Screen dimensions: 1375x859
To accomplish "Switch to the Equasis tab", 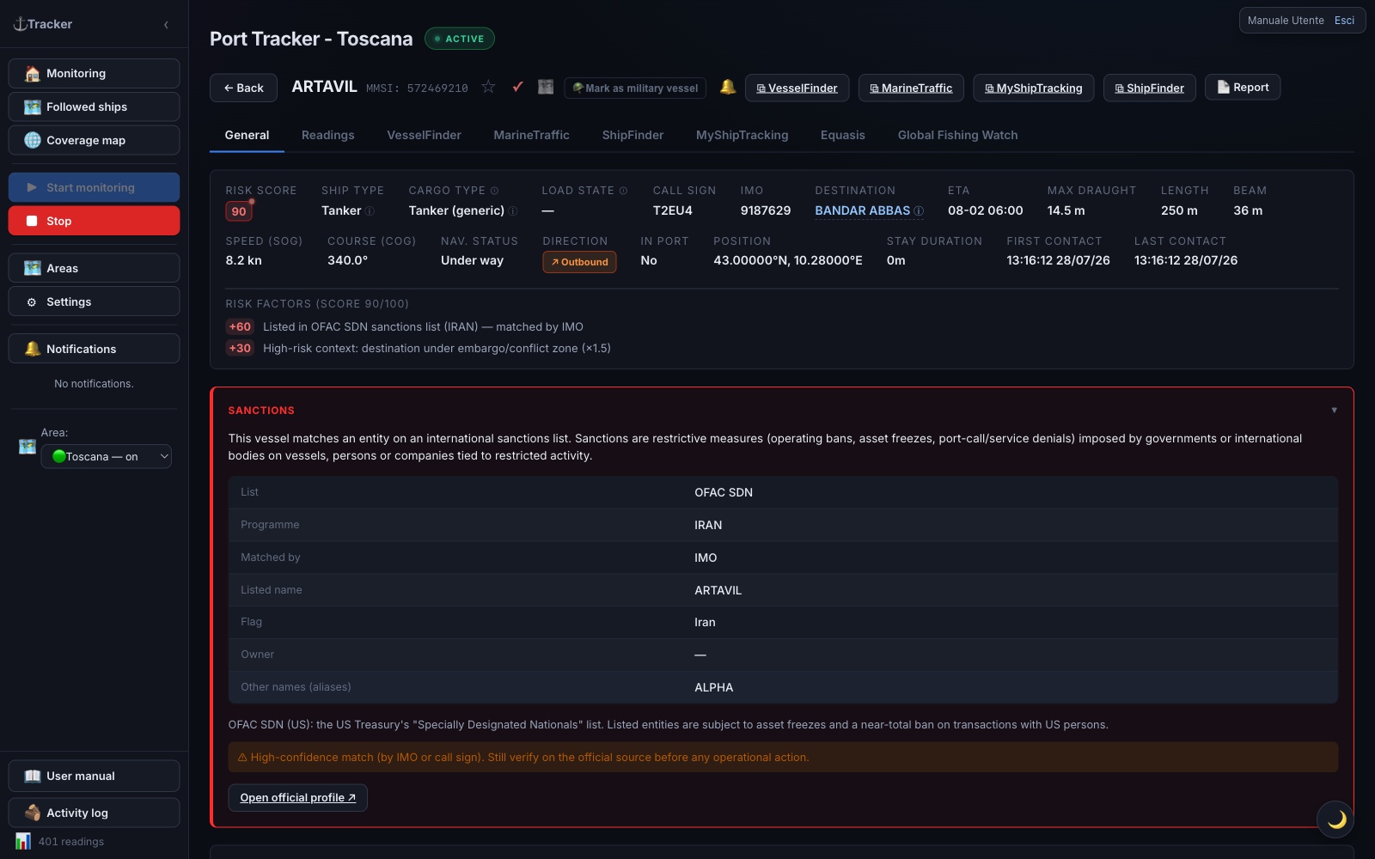I will (x=843, y=136).
